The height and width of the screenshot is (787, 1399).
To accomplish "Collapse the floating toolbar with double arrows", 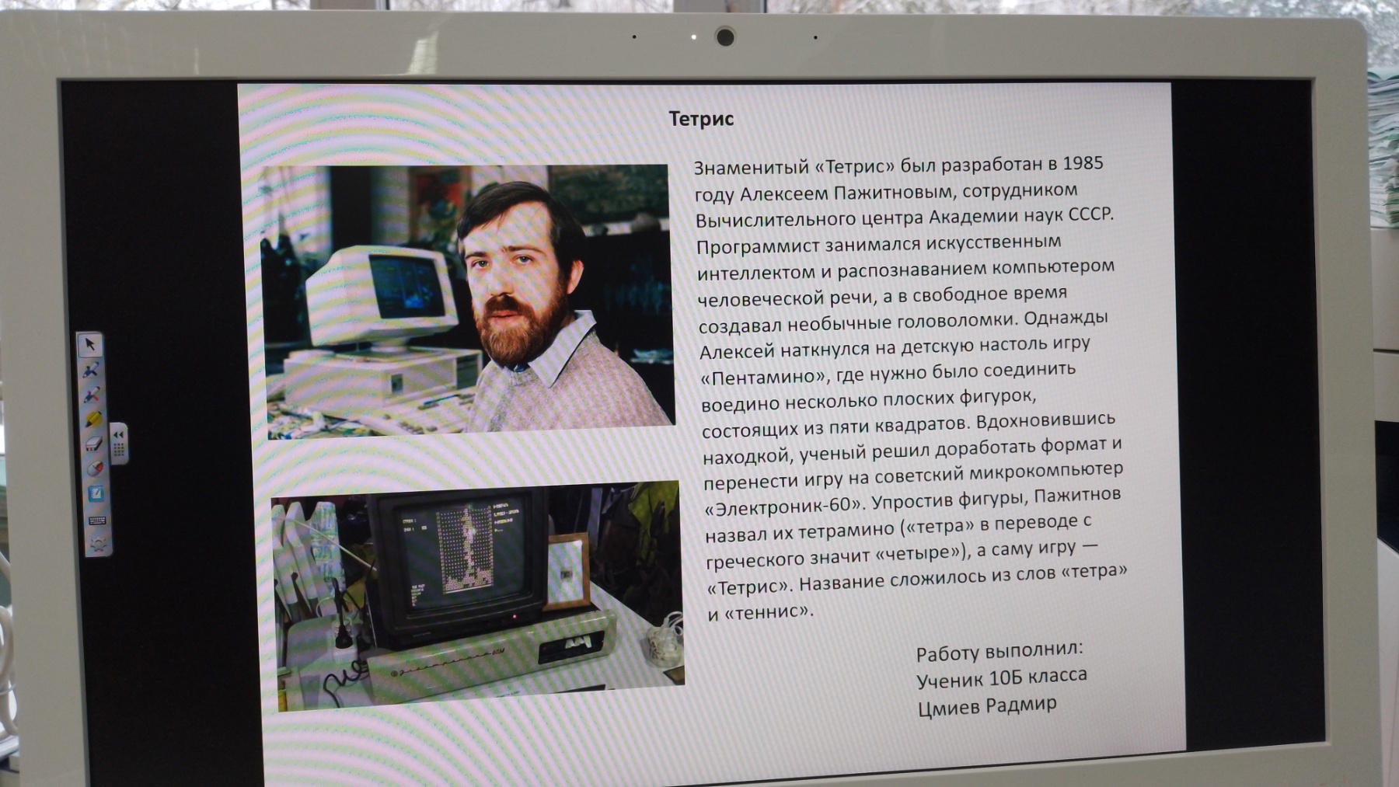I will pyautogui.click(x=118, y=435).
